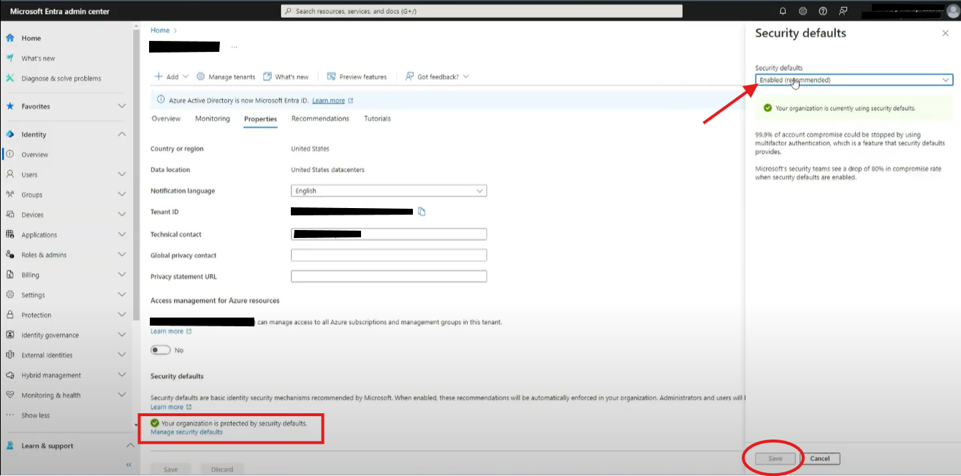Click the Groups icon in sidebar
The width and height of the screenshot is (961, 476).
(10, 194)
